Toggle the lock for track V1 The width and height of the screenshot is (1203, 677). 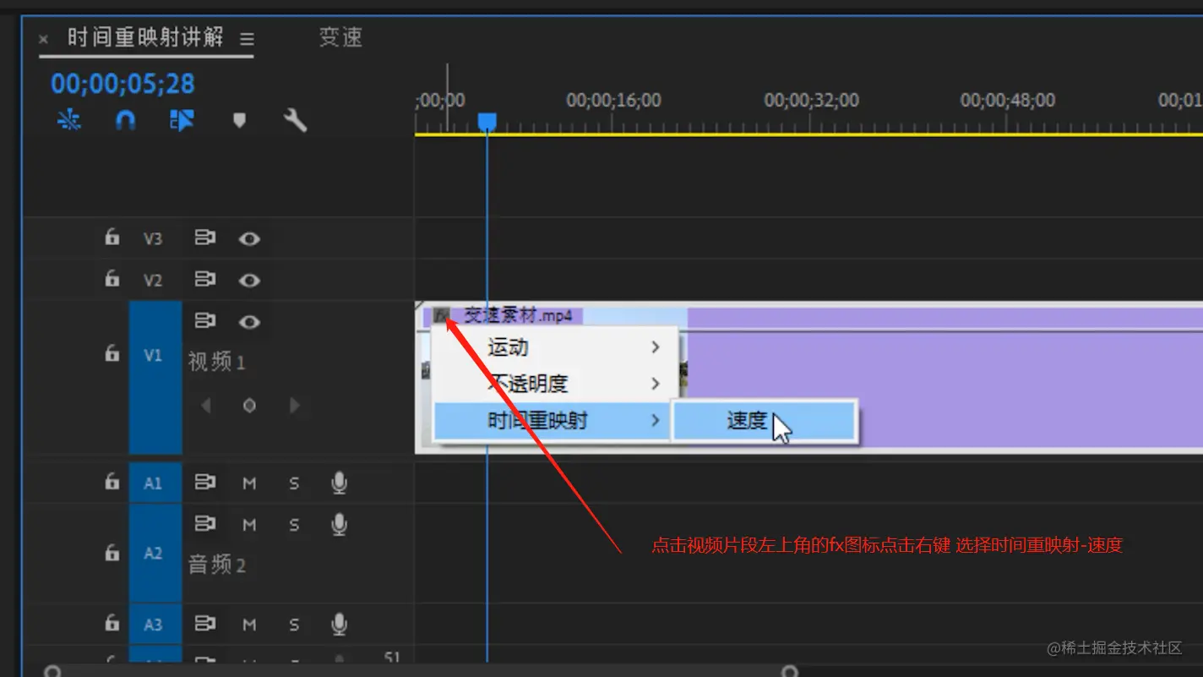point(112,353)
